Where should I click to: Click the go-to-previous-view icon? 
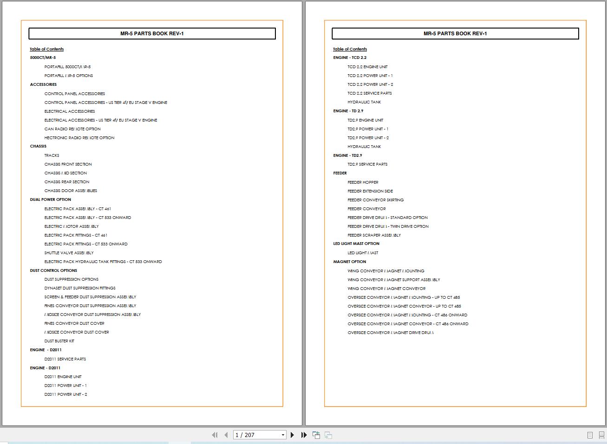316,435
